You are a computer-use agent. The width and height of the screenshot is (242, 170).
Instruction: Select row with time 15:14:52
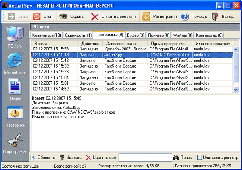point(132,89)
